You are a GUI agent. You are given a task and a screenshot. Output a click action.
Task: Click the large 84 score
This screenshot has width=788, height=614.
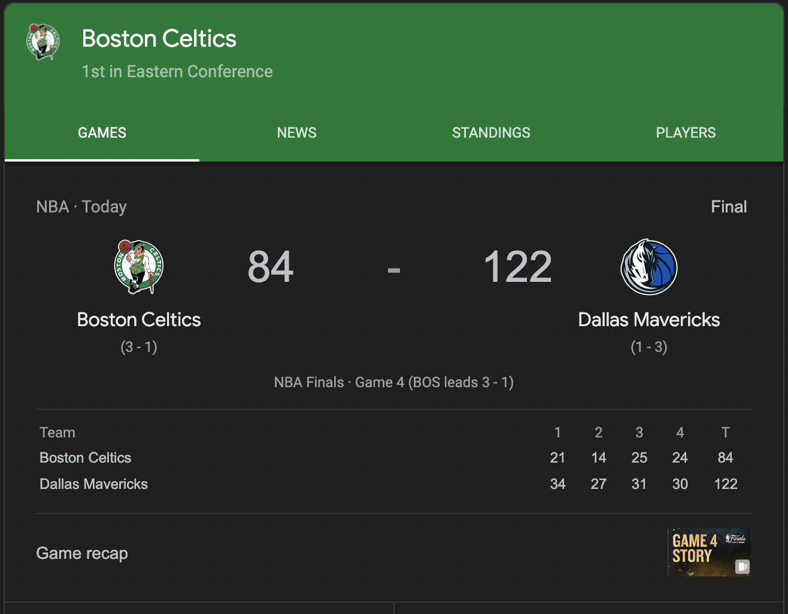[x=271, y=267]
